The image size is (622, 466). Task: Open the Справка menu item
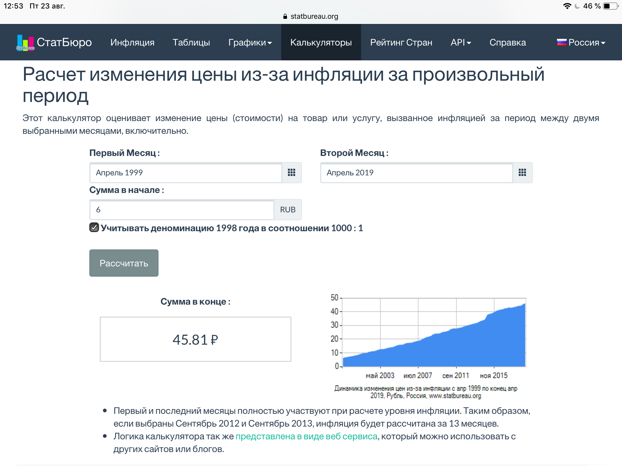(508, 42)
